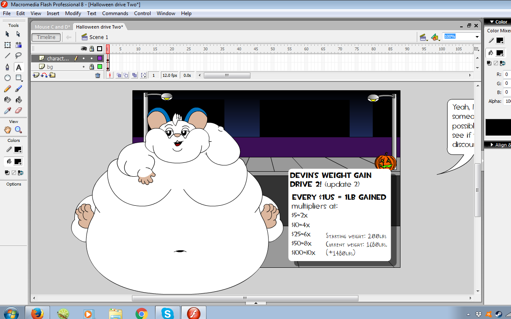Select the Ink Bottle tool

[x=7, y=100]
